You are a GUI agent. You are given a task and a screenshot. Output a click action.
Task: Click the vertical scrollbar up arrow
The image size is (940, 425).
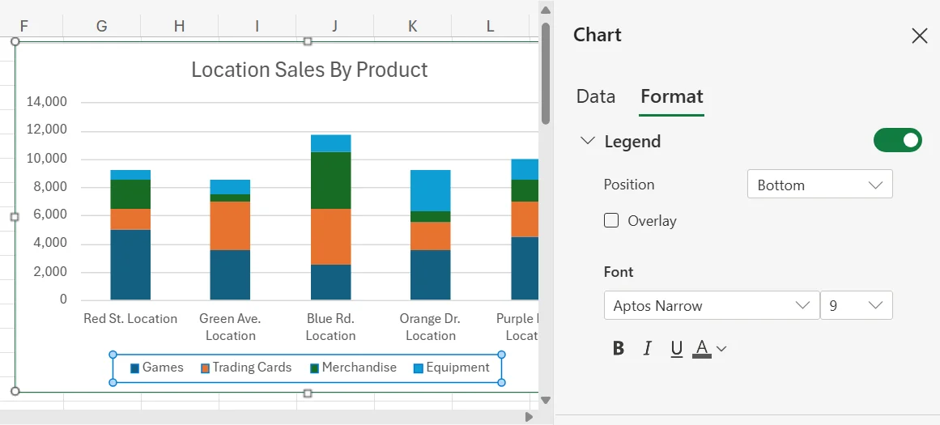pyautogui.click(x=546, y=10)
